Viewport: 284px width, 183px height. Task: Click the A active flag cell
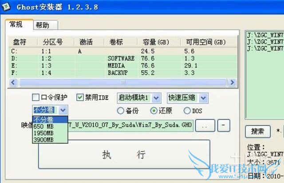tap(80, 51)
